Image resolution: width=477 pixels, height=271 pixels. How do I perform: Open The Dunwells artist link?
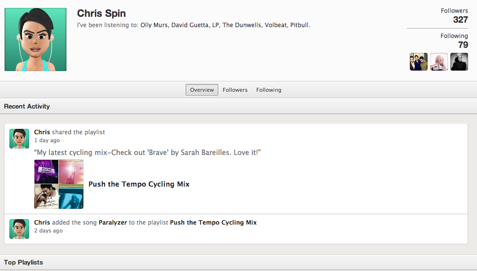pos(241,25)
